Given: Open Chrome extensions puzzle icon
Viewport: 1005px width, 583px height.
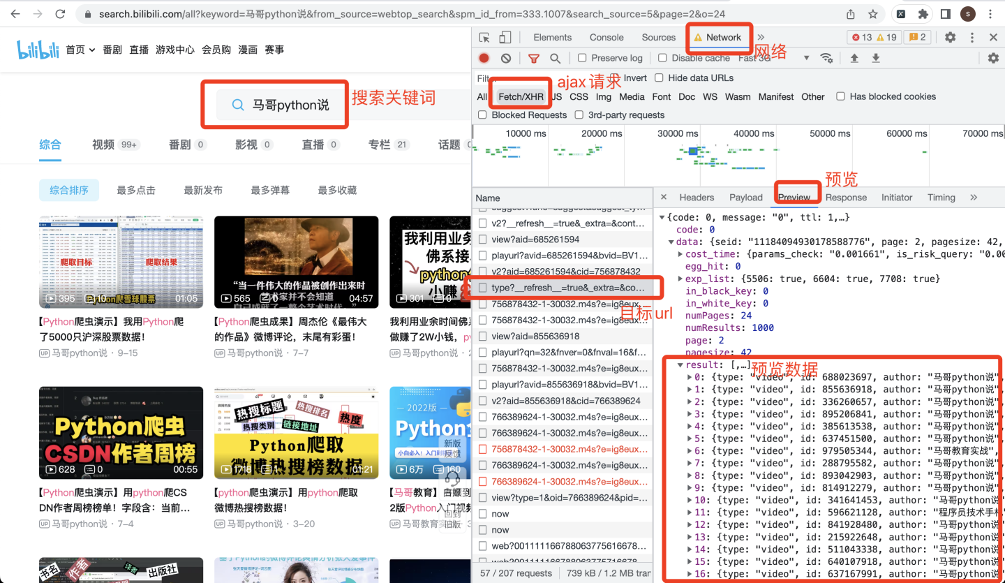Looking at the screenshot, I should (x=923, y=14).
